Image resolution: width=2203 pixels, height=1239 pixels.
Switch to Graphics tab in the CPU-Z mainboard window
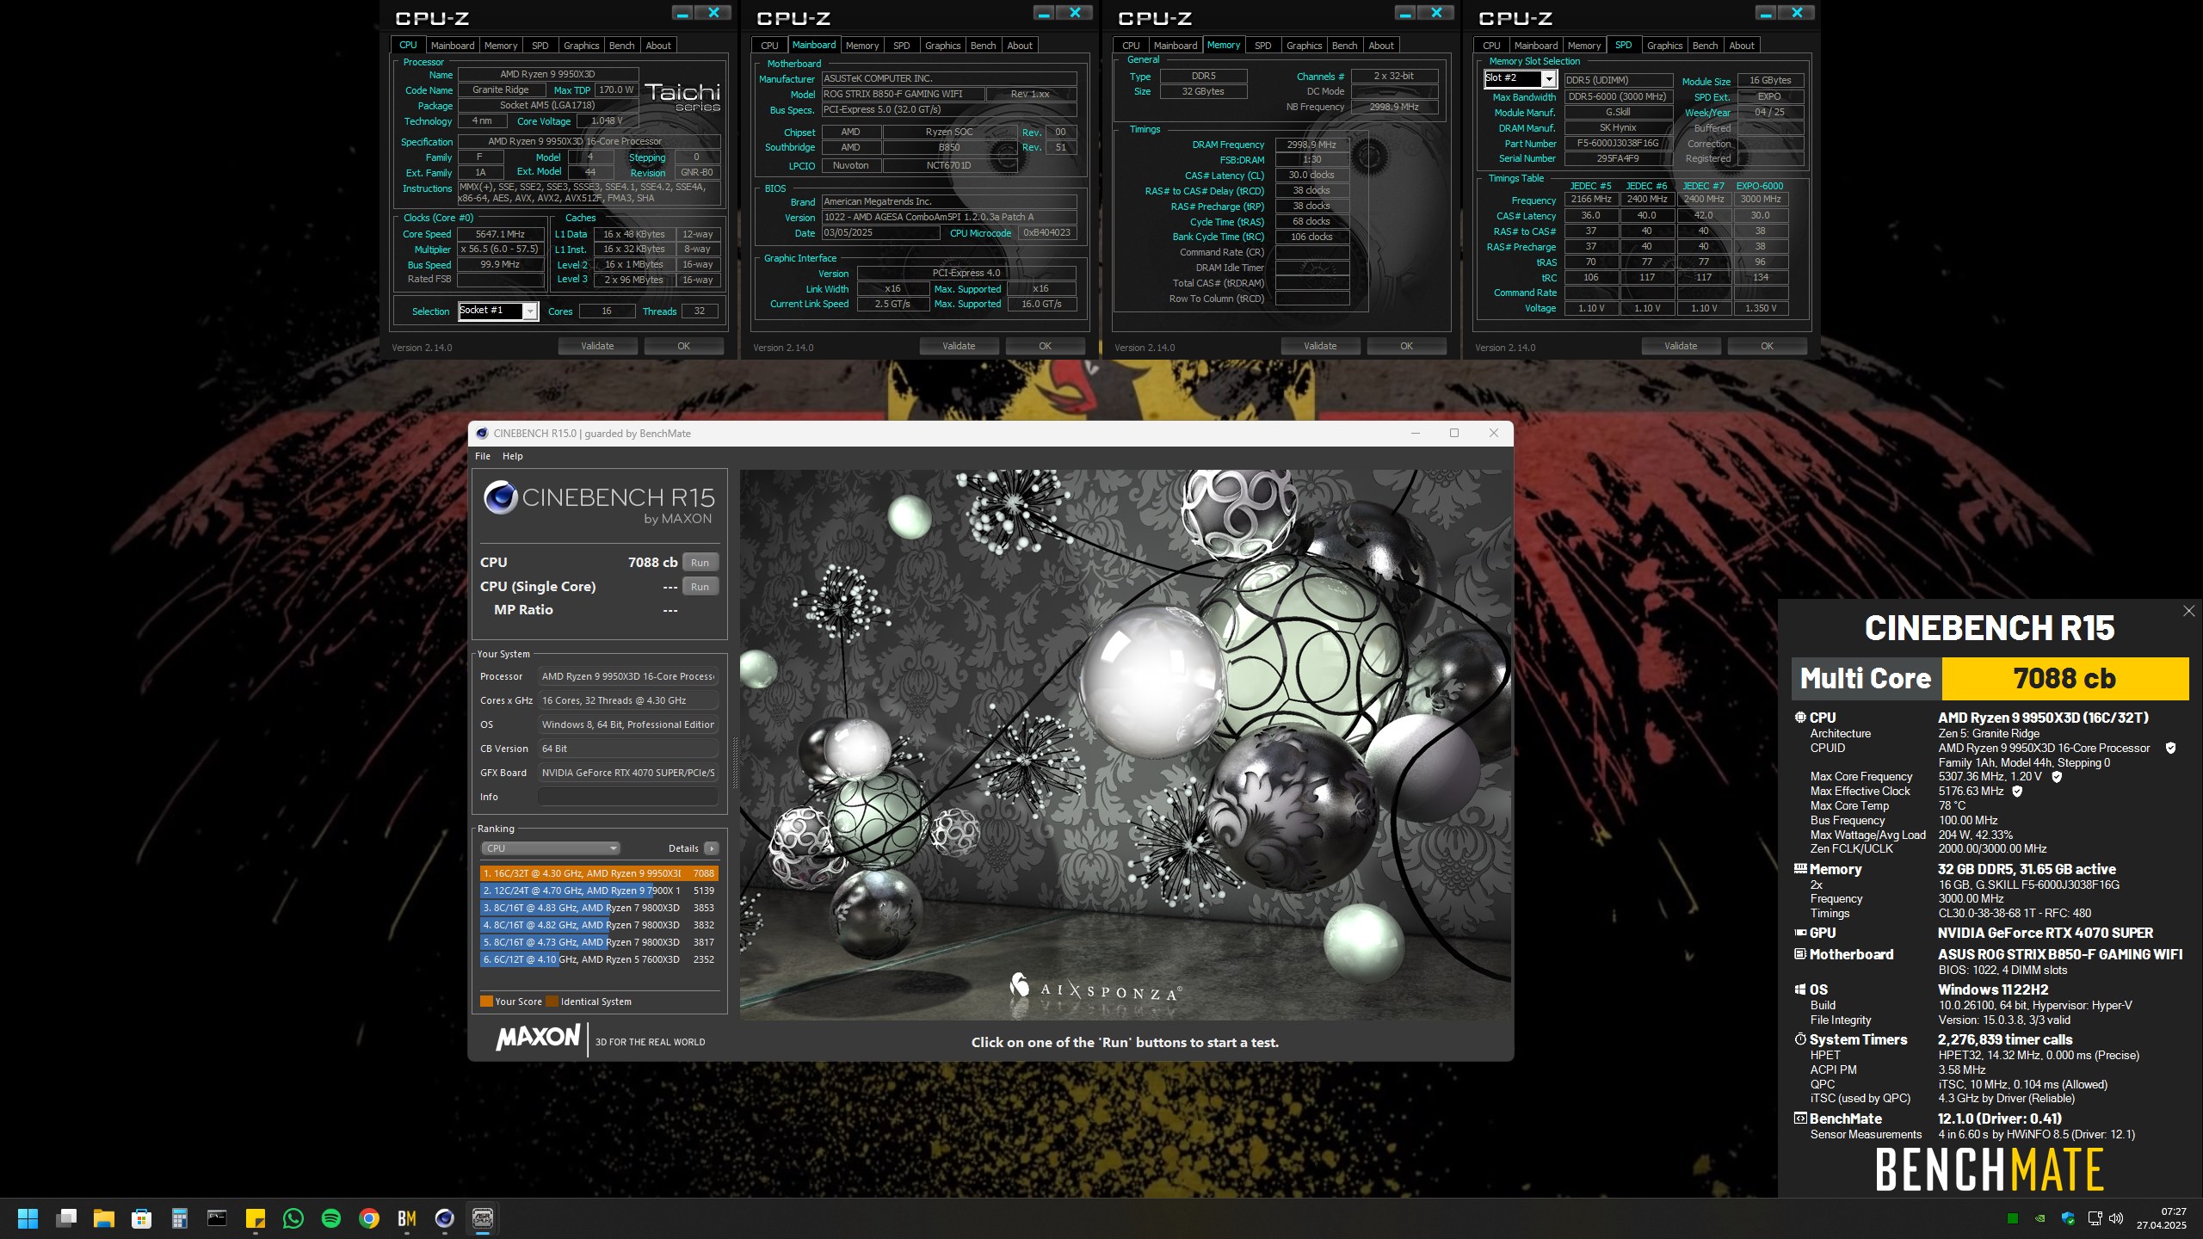(942, 46)
